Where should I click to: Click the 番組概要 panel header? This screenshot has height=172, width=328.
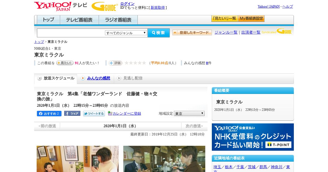253,91
